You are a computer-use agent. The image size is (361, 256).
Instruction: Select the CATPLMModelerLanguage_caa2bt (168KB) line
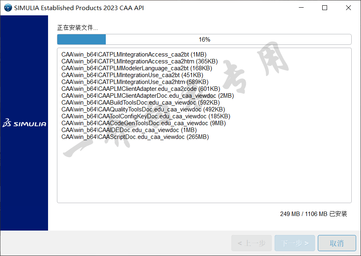(x=136, y=68)
